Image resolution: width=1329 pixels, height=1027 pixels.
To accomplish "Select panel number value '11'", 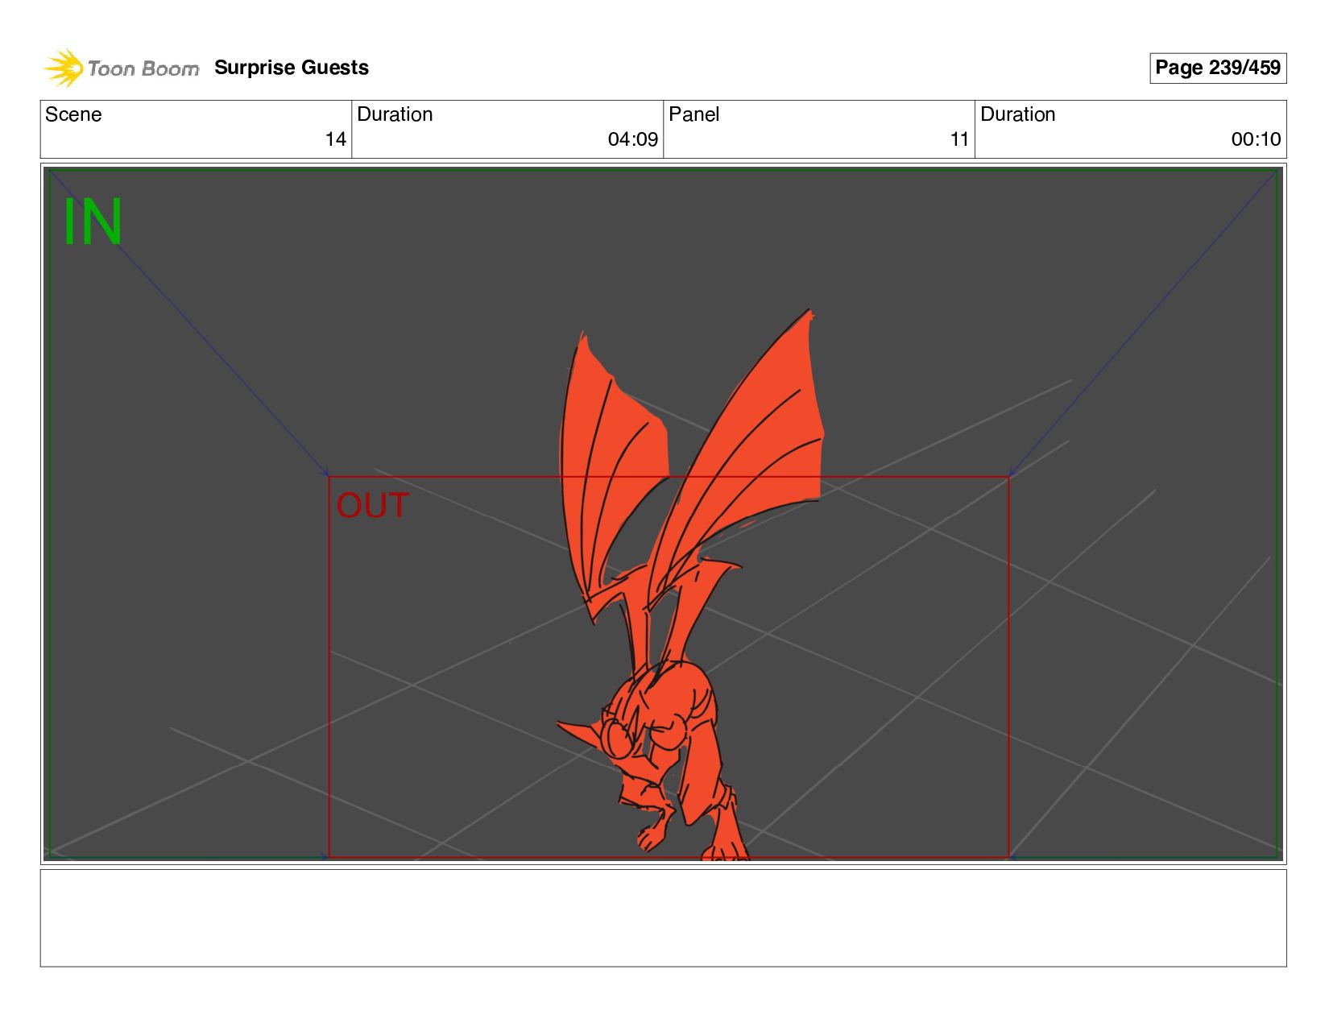I will point(959,139).
